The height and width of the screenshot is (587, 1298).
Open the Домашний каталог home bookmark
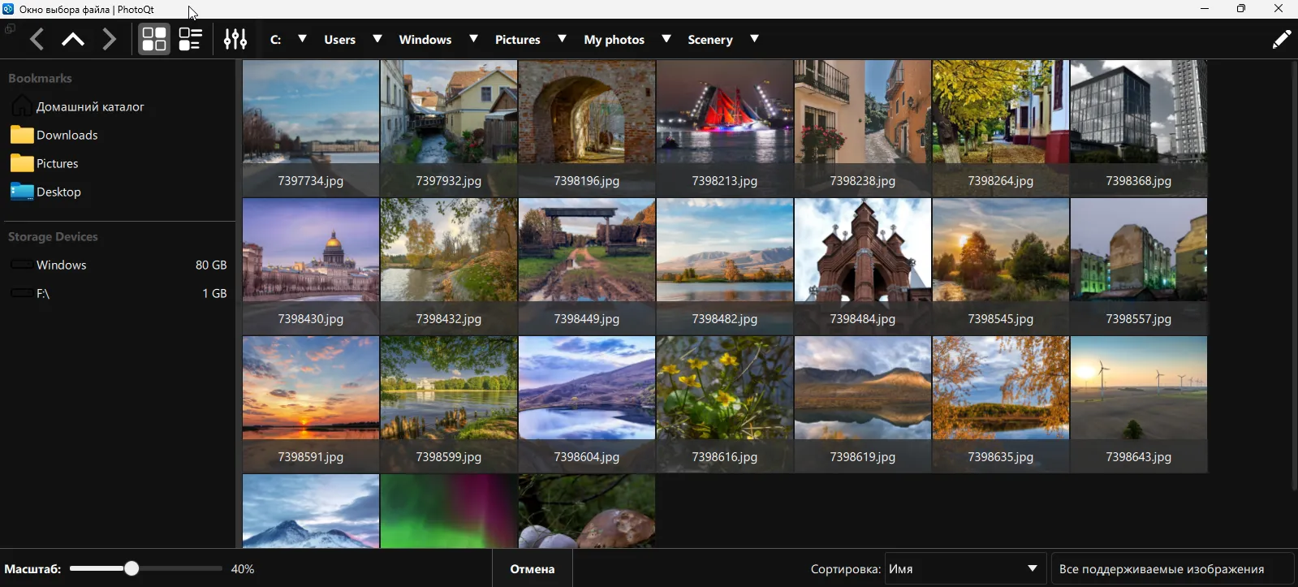click(89, 106)
